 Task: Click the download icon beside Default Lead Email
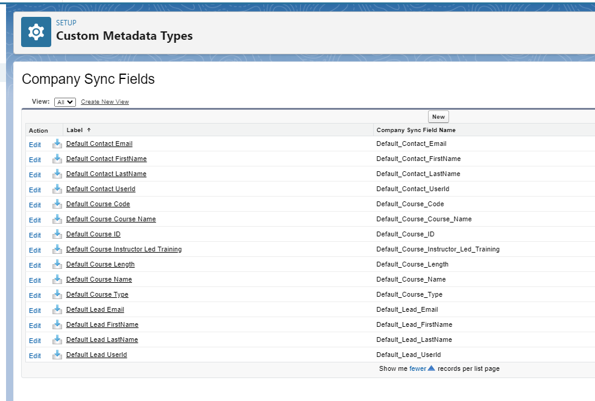(x=57, y=310)
